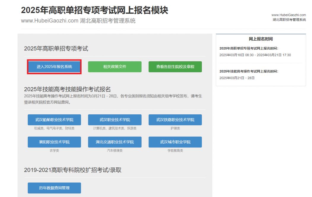Open 历年数据查询管理 button
Image resolution: width=312 pixels, height=197 pixels.
[54, 188]
